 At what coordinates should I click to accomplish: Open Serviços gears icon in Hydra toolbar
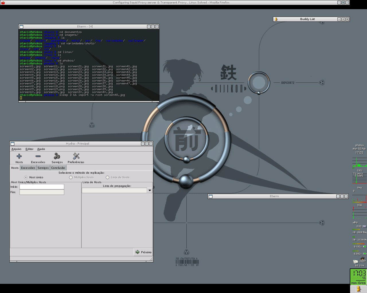point(57,156)
